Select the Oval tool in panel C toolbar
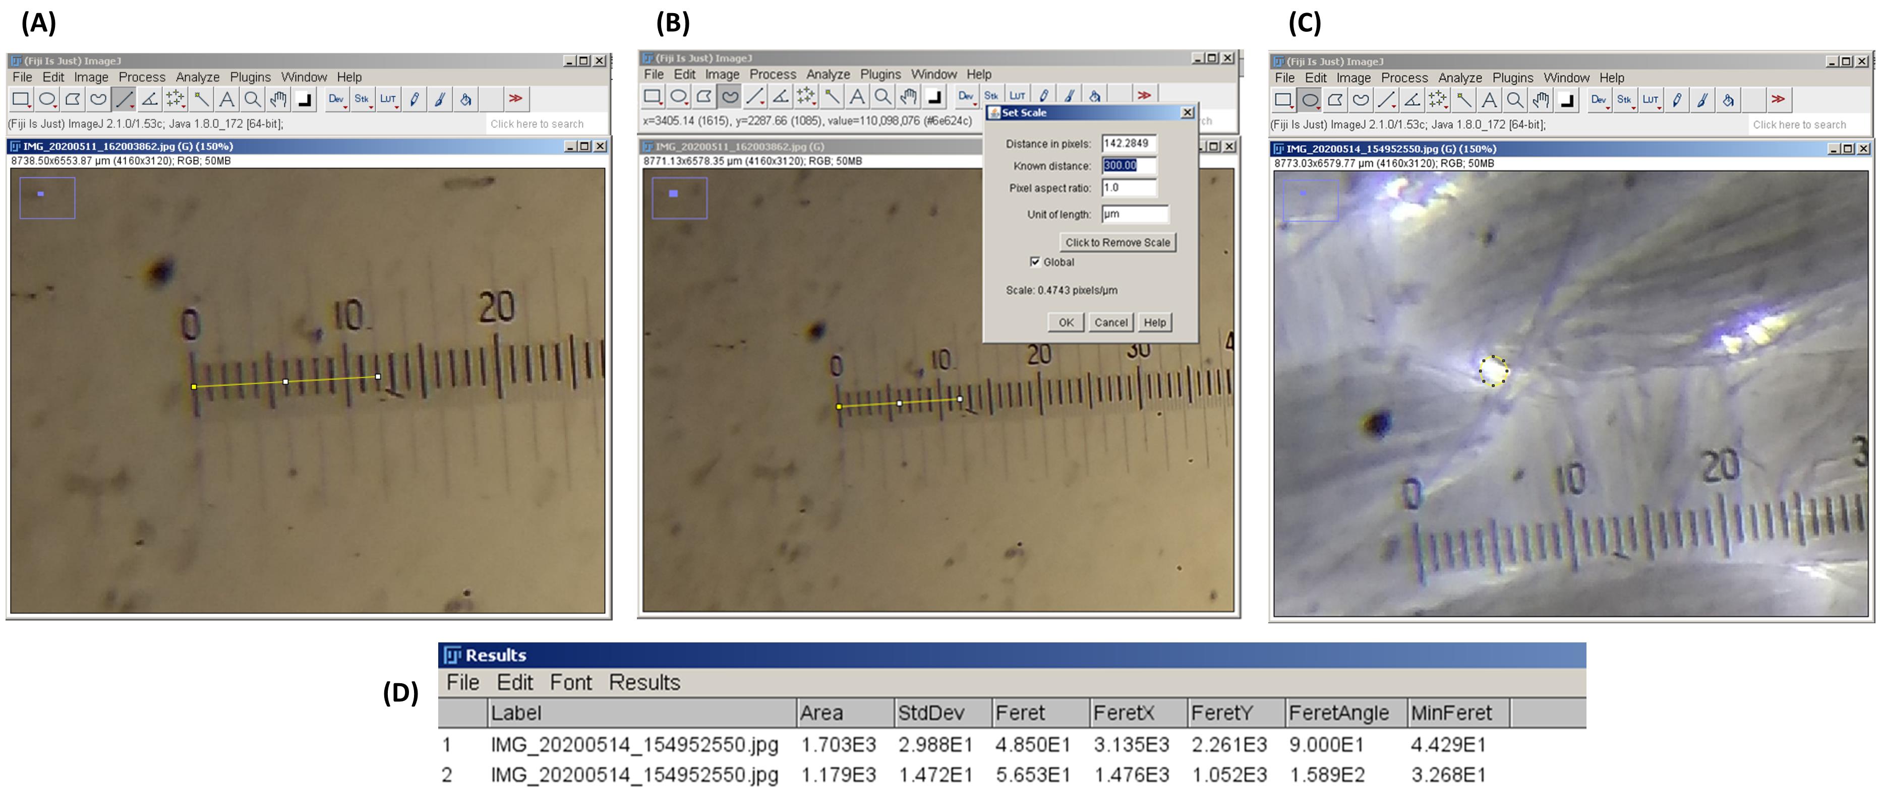The height and width of the screenshot is (788, 1882). (x=1309, y=100)
